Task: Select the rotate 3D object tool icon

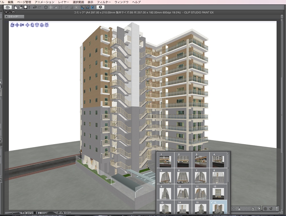Action: tap(32, 25)
